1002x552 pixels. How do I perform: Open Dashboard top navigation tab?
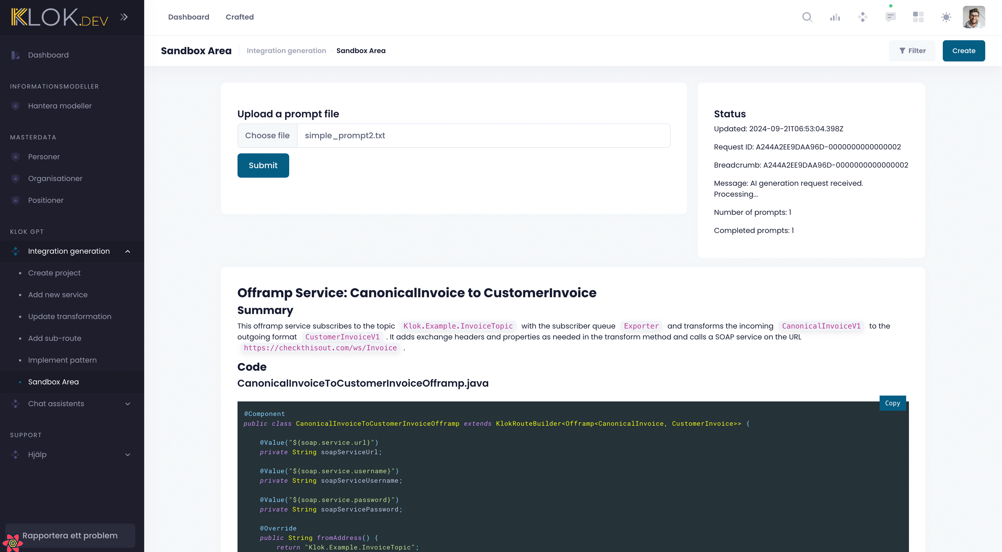click(189, 17)
